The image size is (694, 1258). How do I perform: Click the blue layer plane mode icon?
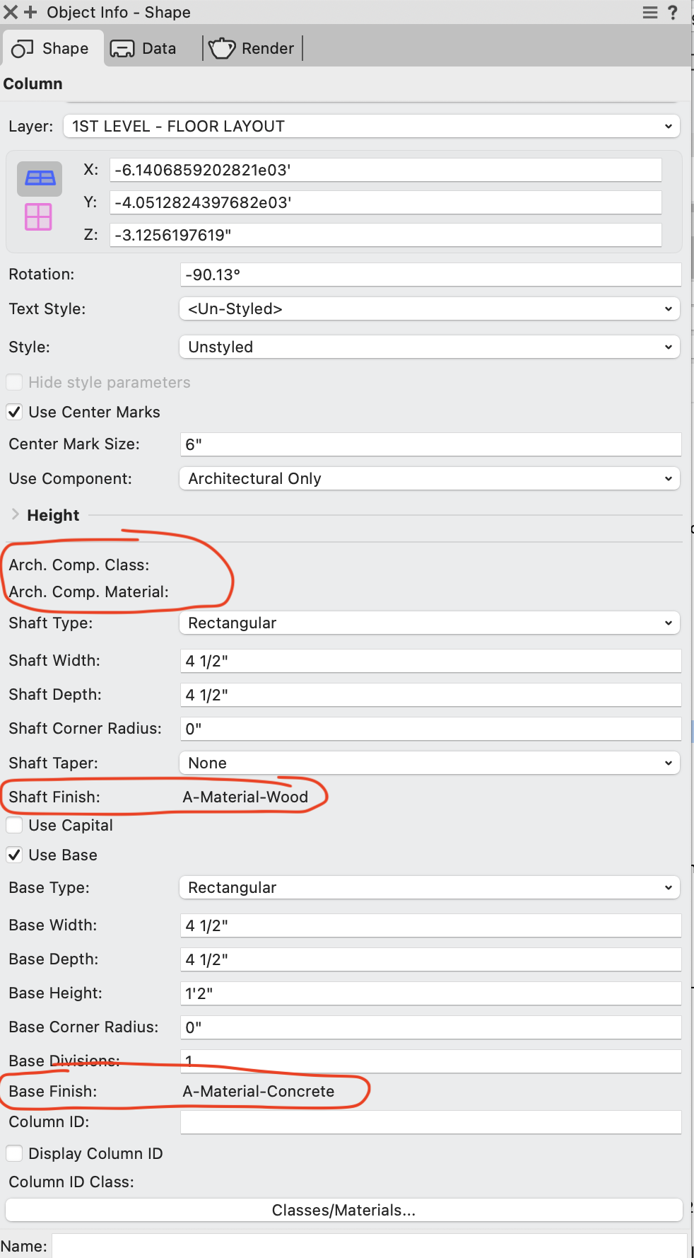point(40,178)
